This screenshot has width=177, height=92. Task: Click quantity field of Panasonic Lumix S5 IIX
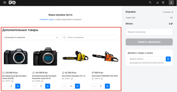point(41,86)
